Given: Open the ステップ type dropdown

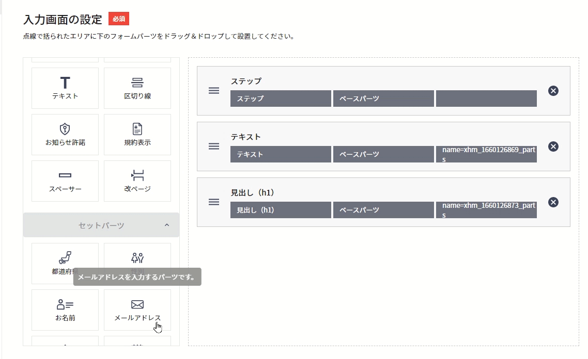Looking at the screenshot, I should [x=280, y=99].
